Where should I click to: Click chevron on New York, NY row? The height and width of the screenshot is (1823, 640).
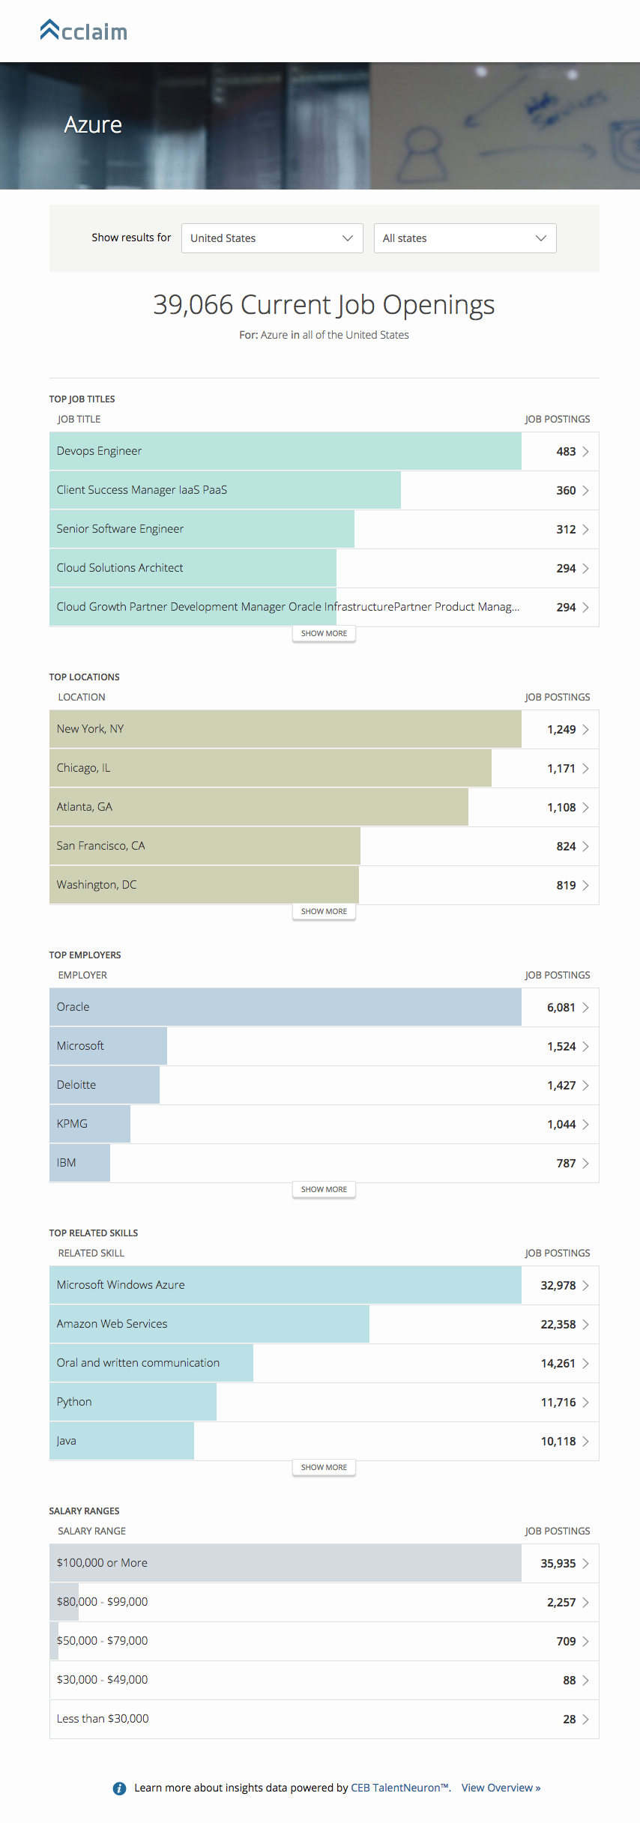[x=585, y=730]
